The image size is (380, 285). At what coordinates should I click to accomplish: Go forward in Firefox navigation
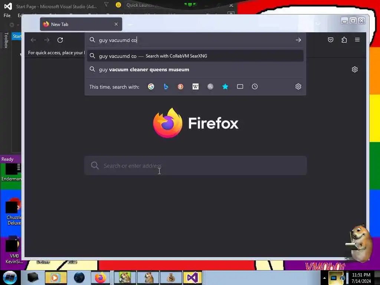click(47, 40)
